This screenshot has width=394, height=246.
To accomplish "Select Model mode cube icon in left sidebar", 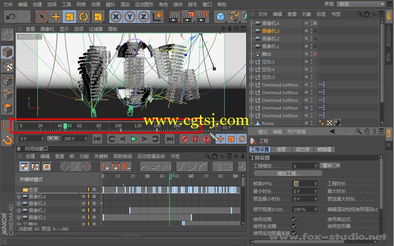I will [x=7, y=53].
